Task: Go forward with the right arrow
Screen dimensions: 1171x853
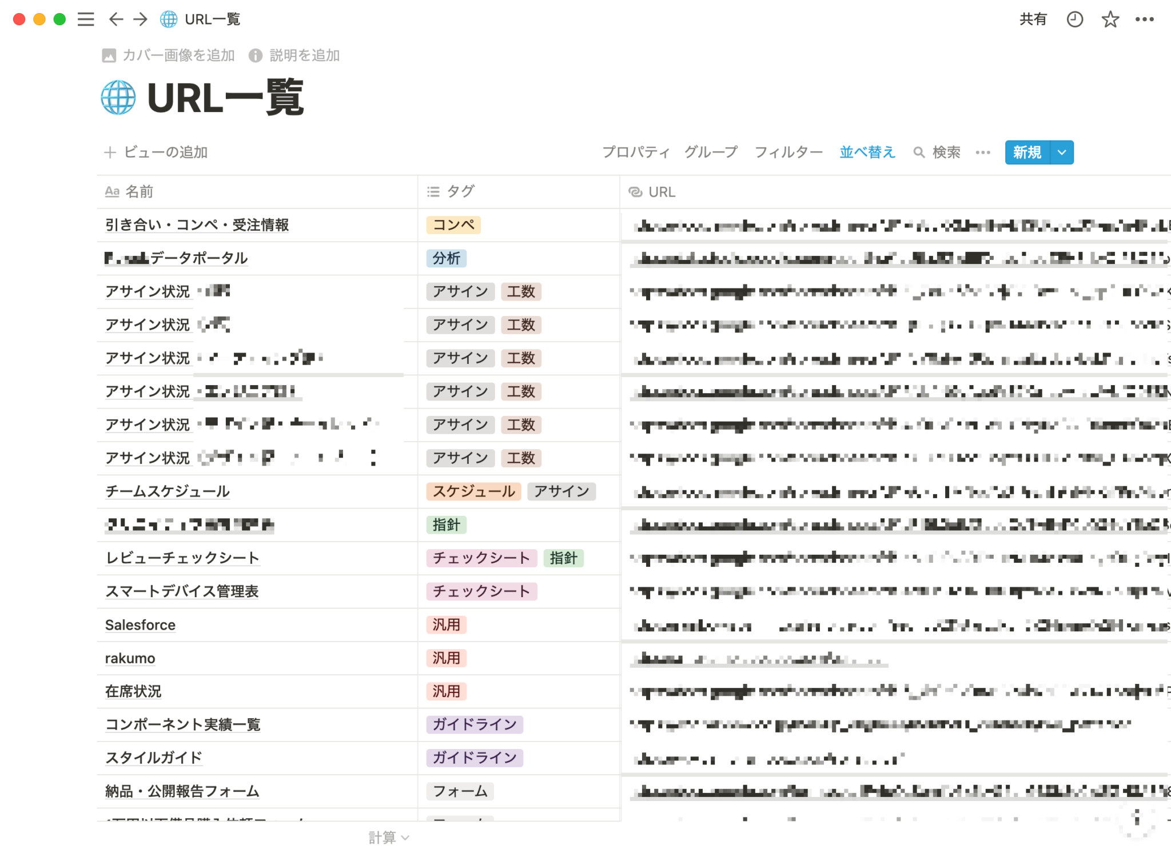Action: pos(141,19)
